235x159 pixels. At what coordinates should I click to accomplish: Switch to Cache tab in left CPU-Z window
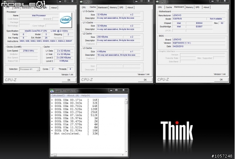[16, 8]
